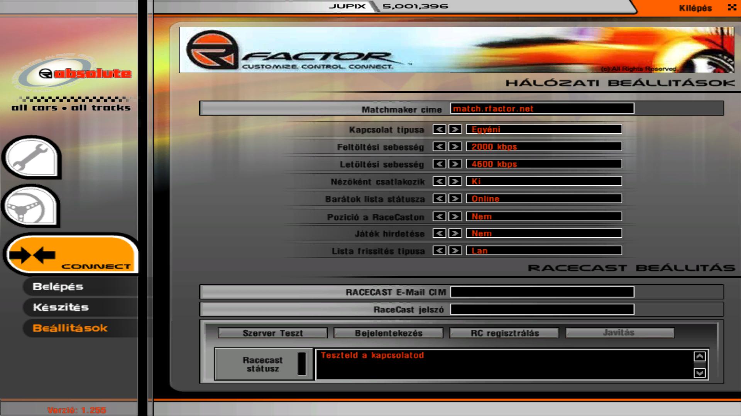The width and height of the screenshot is (741, 416).
Task: Click the Online friends status value
Action: click(x=544, y=198)
